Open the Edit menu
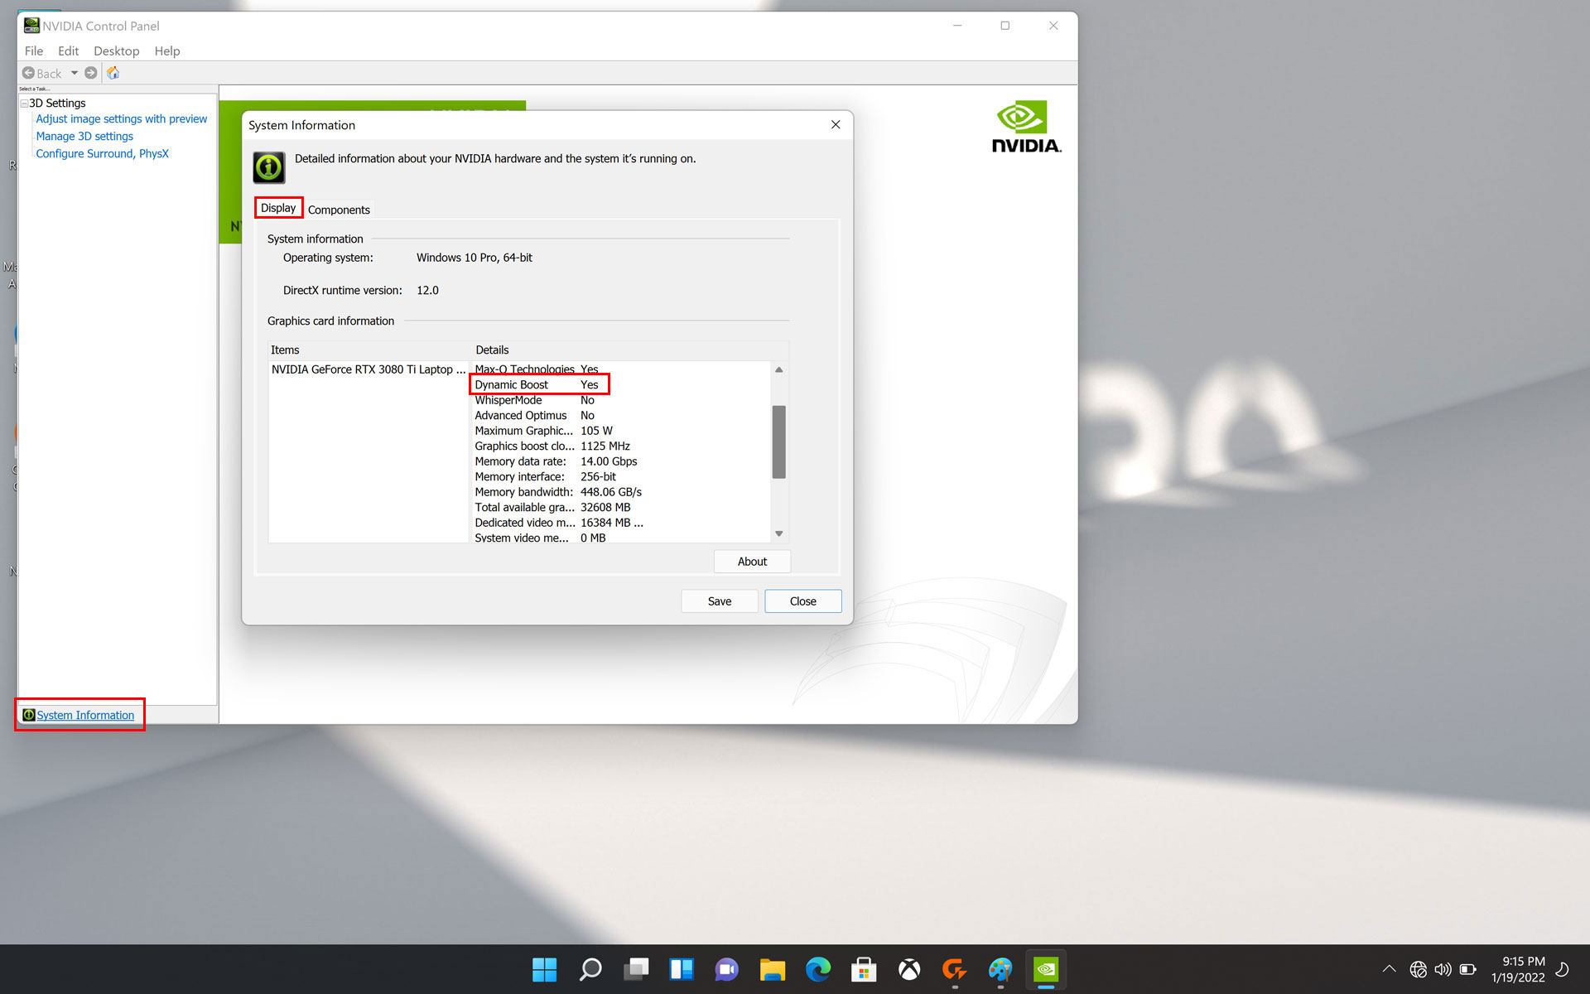The width and height of the screenshot is (1590, 994). (68, 51)
